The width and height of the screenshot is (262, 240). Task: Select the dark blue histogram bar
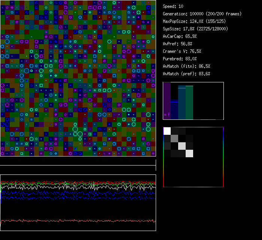coord(174,110)
